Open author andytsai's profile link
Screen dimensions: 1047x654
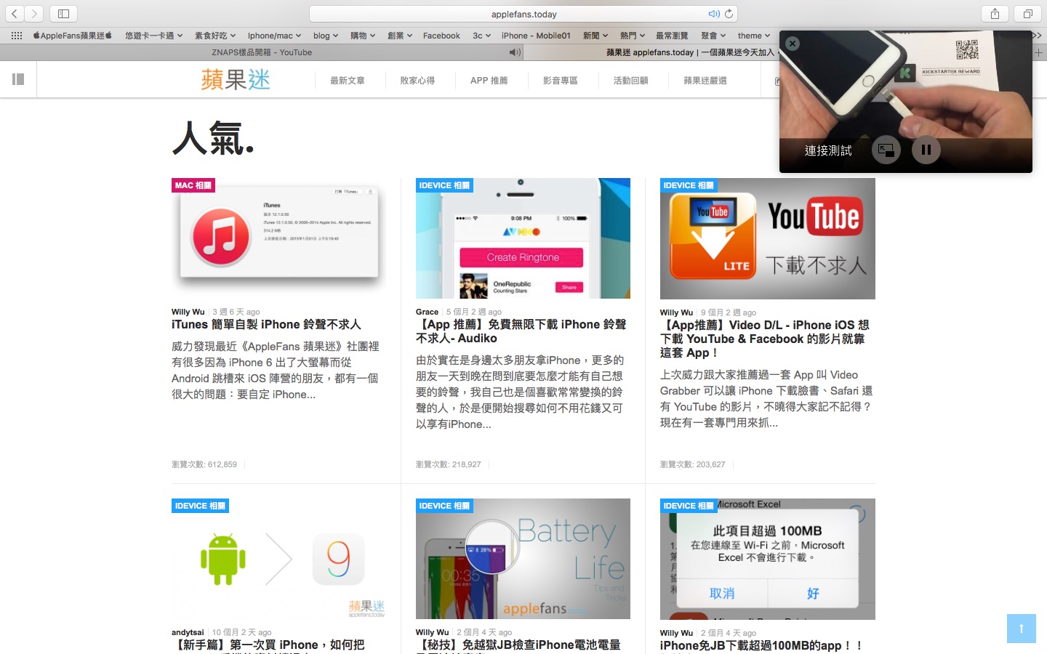click(188, 632)
